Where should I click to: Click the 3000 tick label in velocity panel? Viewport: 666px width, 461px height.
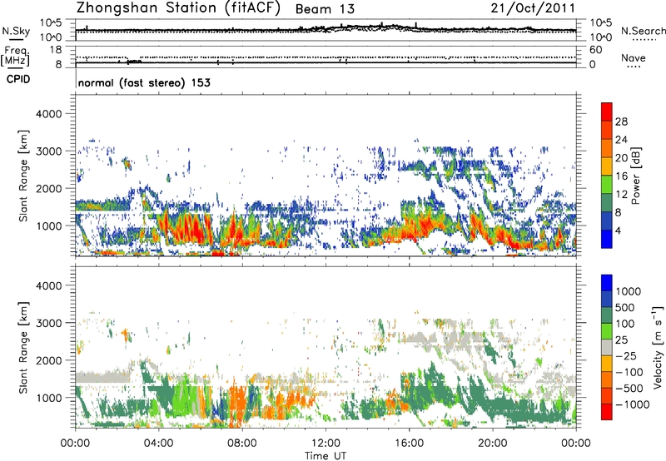pyautogui.click(x=49, y=323)
